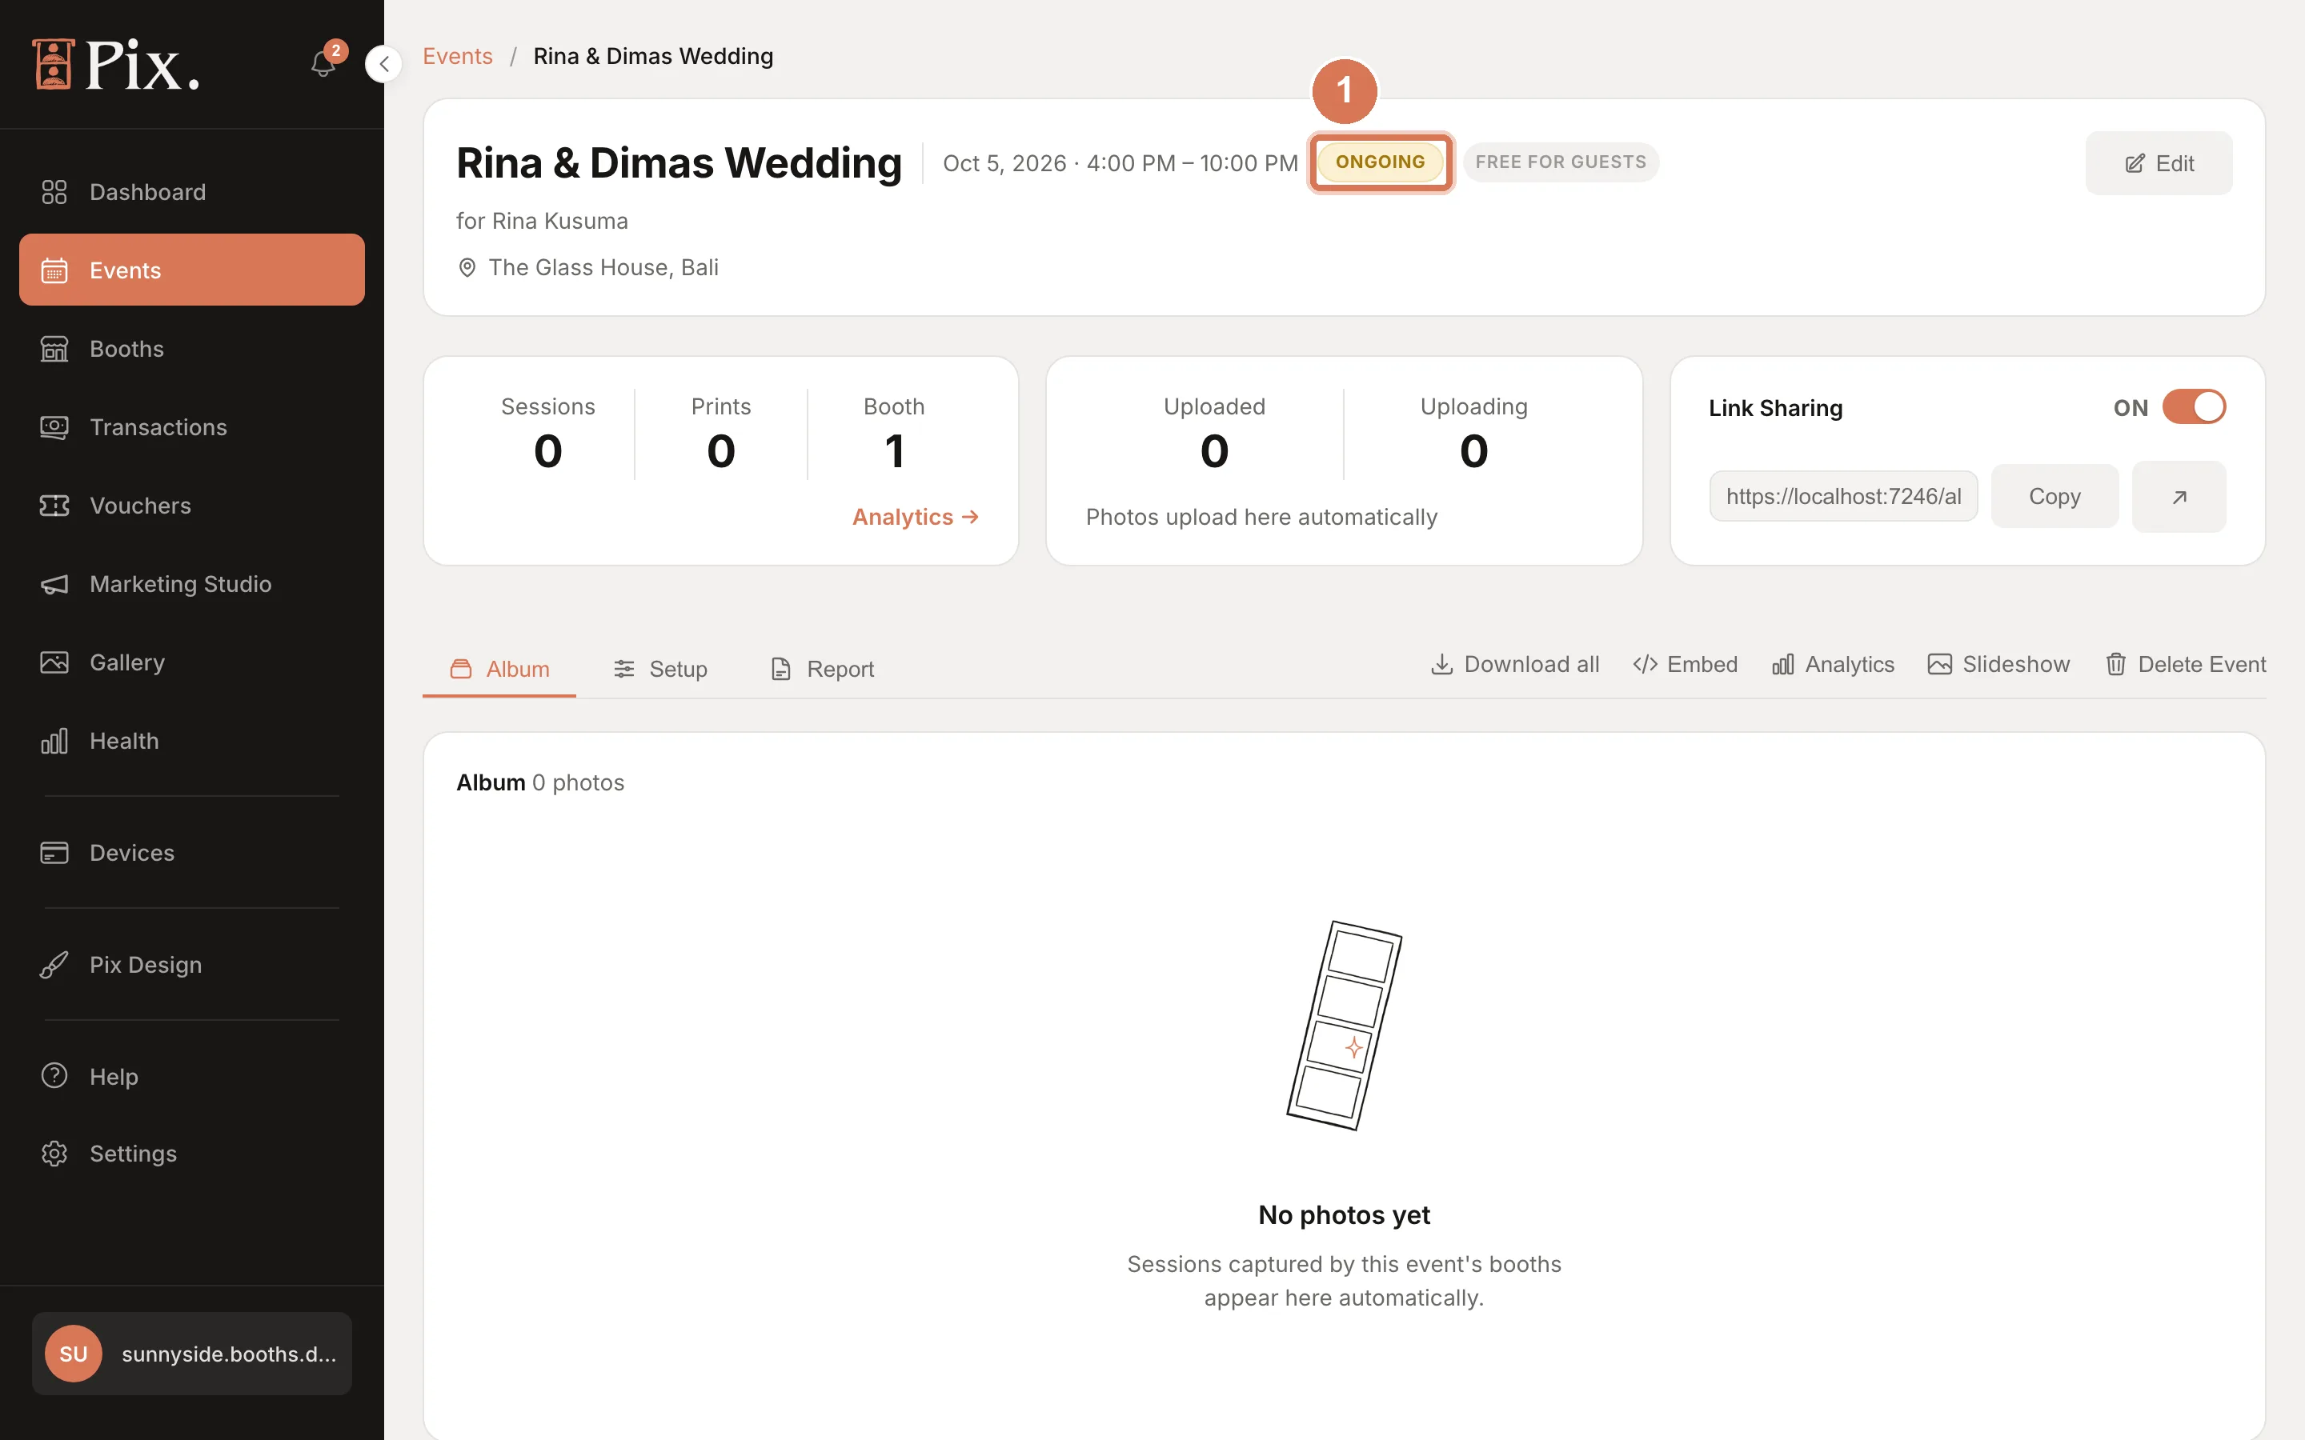Click the film strip placeholder illustration
This screenshot has height=1440, width=2305.
(1344, 1026)
